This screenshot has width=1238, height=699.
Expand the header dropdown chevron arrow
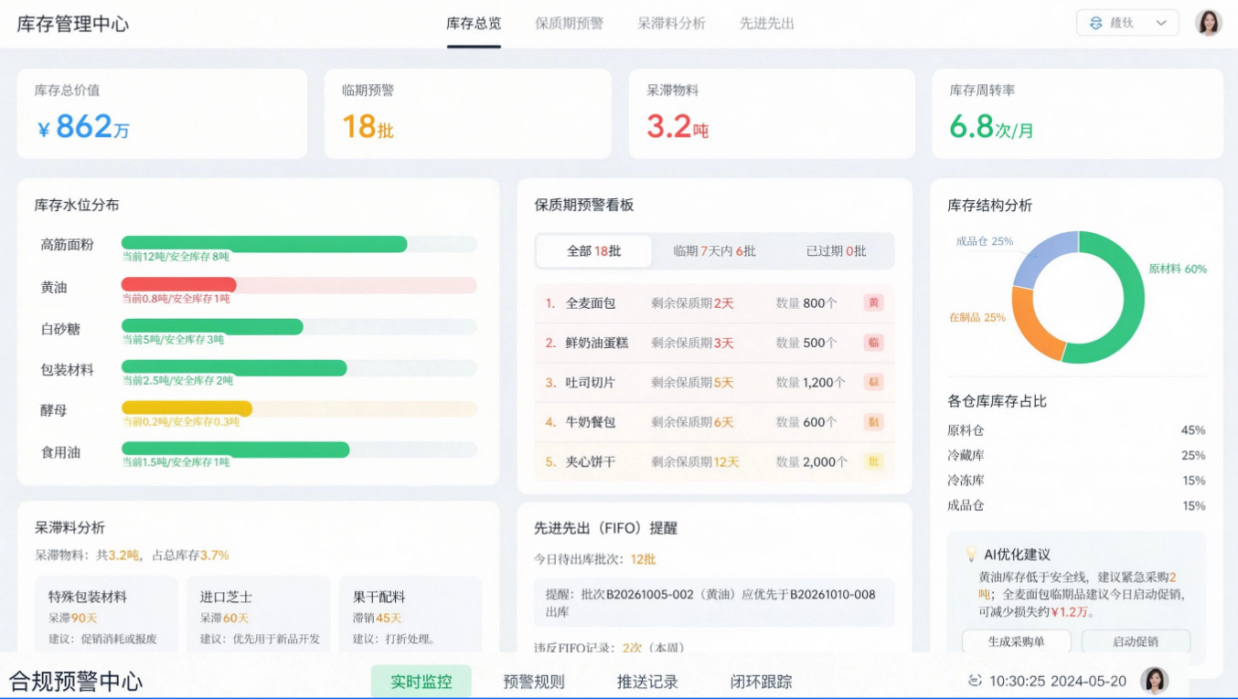coord(1162,23)
